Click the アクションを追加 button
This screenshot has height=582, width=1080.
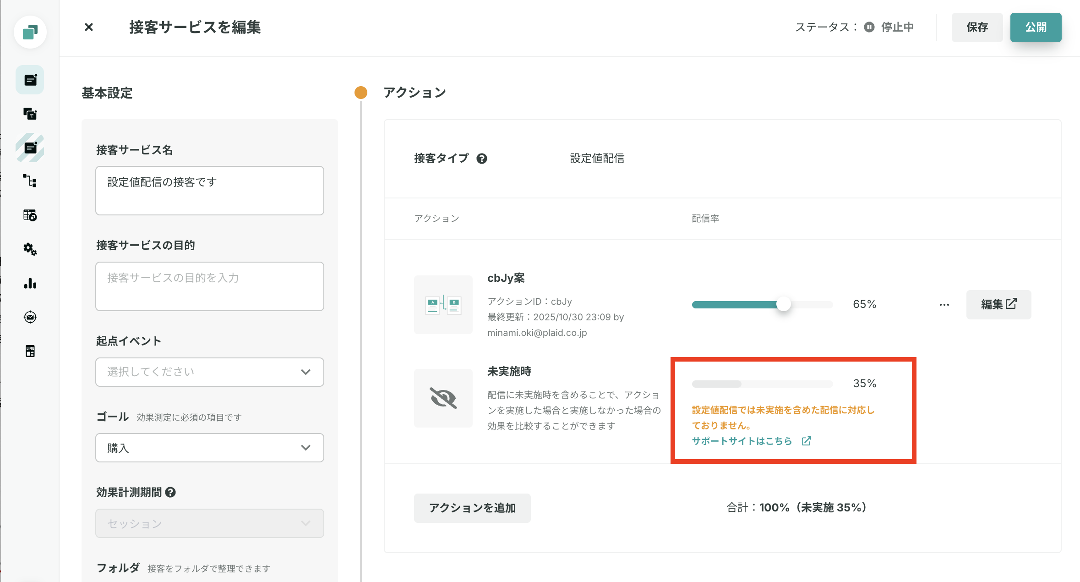(x=472, y=508)
